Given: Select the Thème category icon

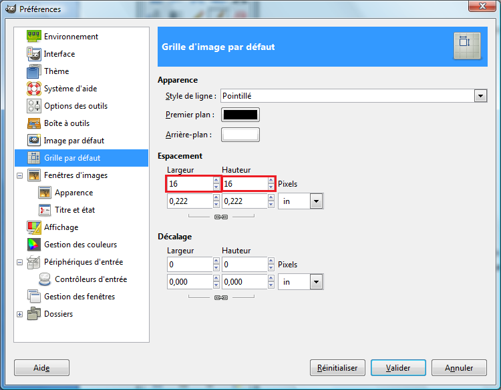Looking at the screenshot, I should [x=34, y=71].
